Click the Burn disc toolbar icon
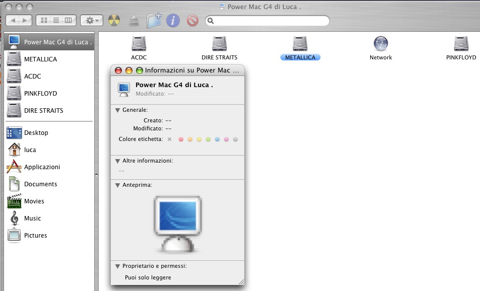The image size is (480, 291). point(114,21)
